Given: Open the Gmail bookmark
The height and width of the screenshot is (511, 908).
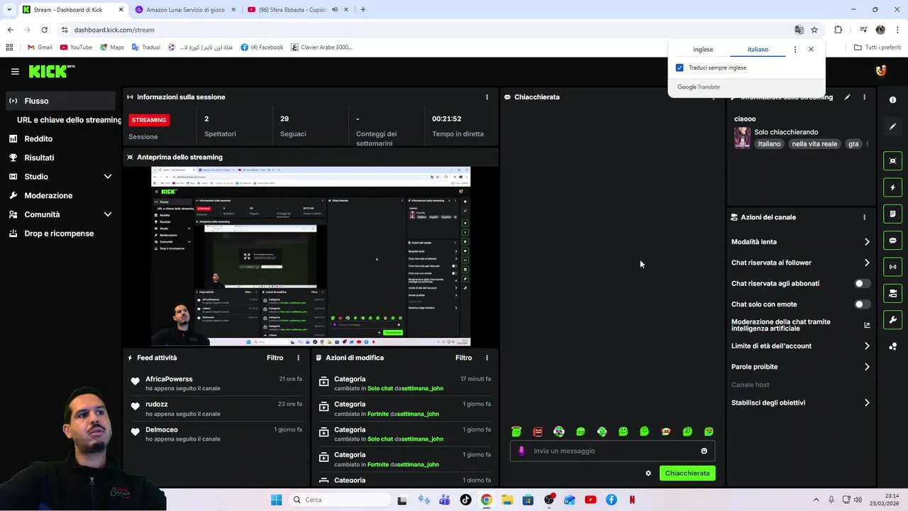Looking at the screenshot, I should click(39, 48).
